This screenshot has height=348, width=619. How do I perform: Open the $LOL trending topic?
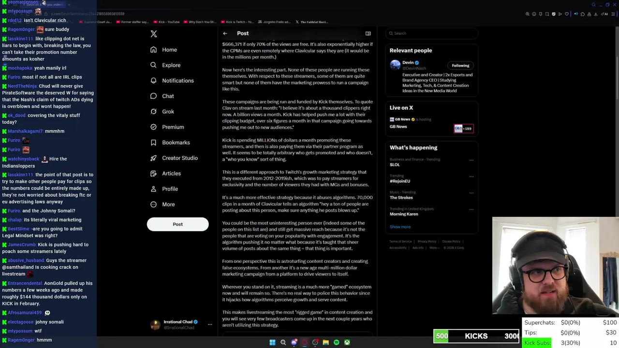click(x=395, y=165)
